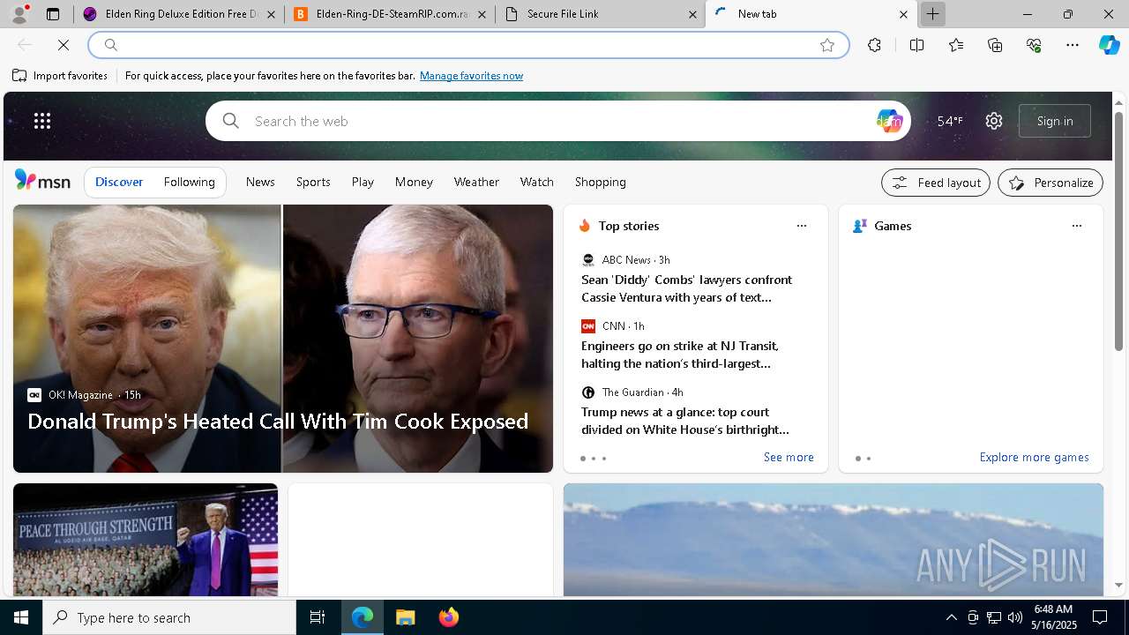Open Browser essentials heart icon

(x=1034, y=45)
